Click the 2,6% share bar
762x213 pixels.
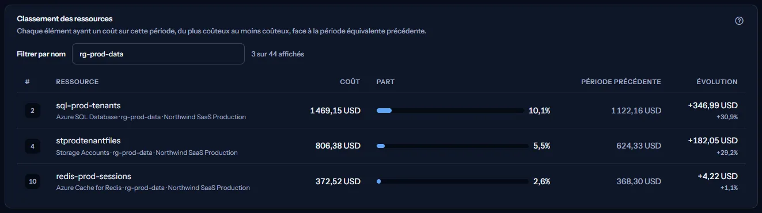click(x=452, y=181)
